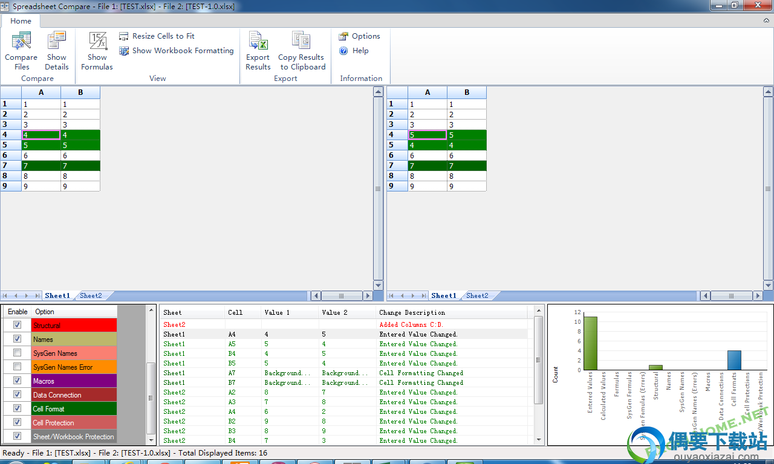Collapse the ribbon with the chevron
Viewport: 774px width, 464px height.
(766, 20)
